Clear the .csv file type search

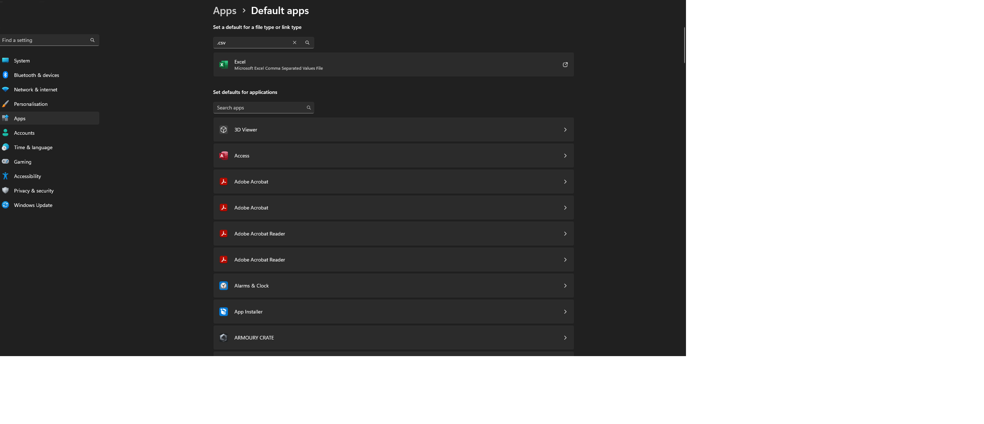click(x=294, y=42)
